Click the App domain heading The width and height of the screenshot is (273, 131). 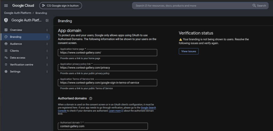70,31
